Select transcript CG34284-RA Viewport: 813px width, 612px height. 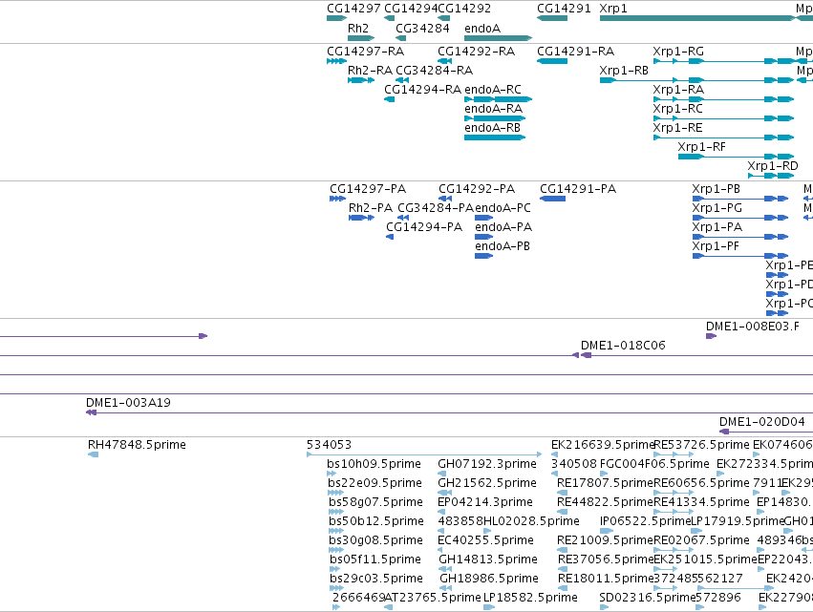click(402, 80)
